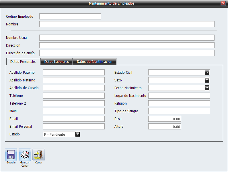This screenshot has height=172, width=228.
Task: Open the Sexo dropdown list
Action: pos(207,80)
